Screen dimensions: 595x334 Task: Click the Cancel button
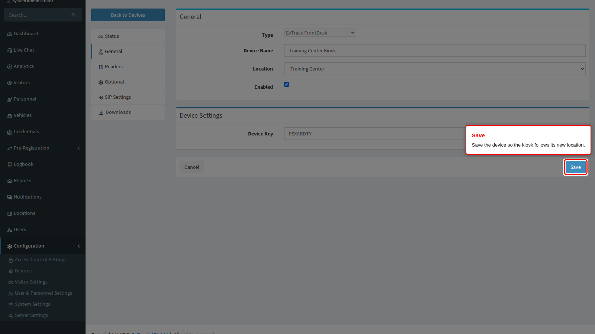(192, 167)
